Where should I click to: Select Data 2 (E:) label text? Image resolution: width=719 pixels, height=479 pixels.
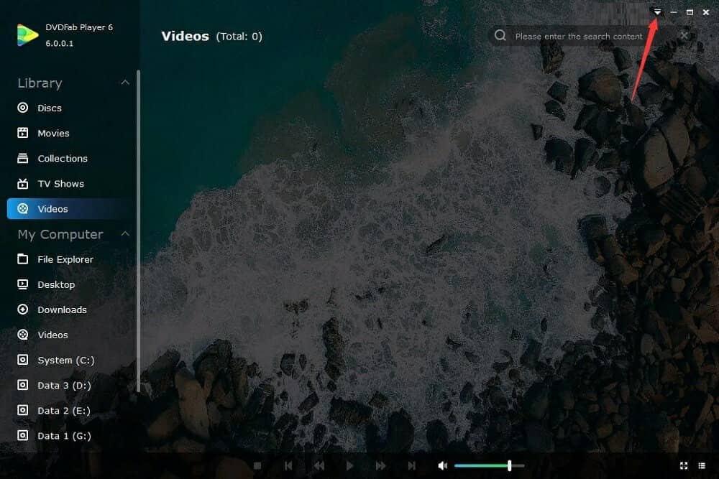[64, 411]
